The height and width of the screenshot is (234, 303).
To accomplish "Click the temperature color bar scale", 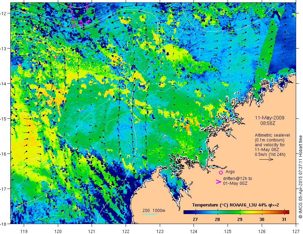I will tap(236, 212).
